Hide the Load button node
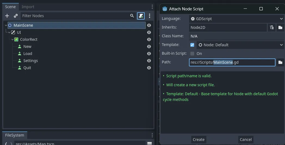 (x=149, y=54)
